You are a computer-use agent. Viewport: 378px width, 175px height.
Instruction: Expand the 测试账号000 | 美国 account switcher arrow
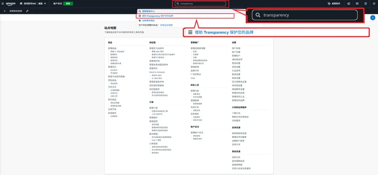pos(45,3)
